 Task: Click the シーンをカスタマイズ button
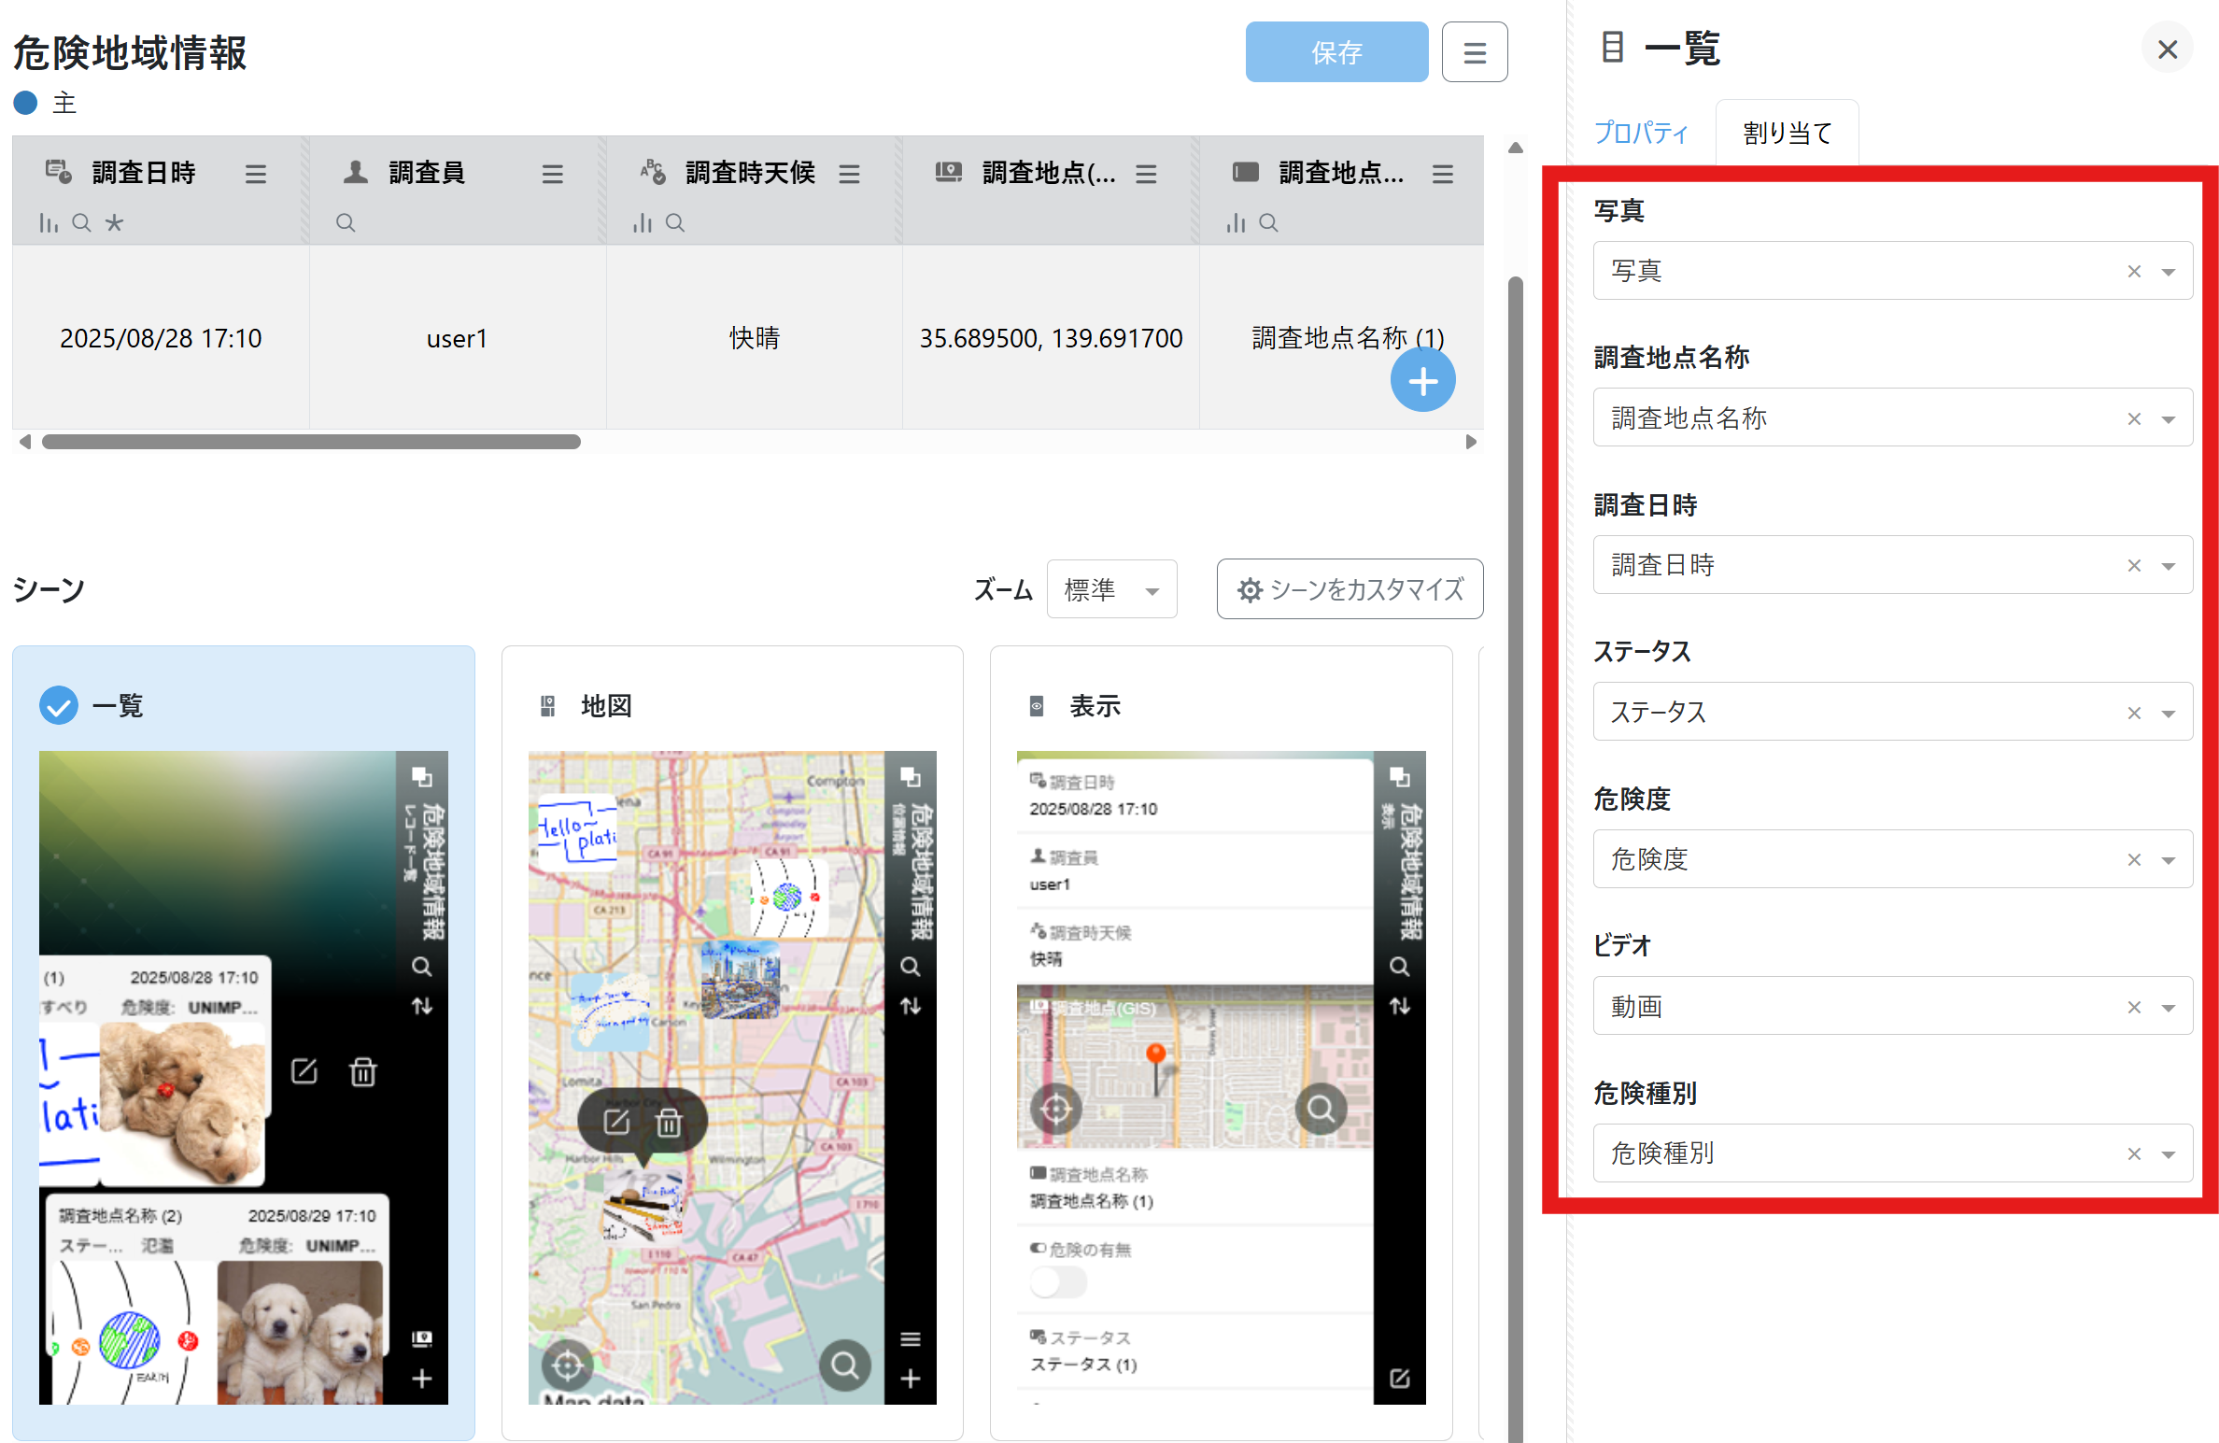coord(1350,589)
